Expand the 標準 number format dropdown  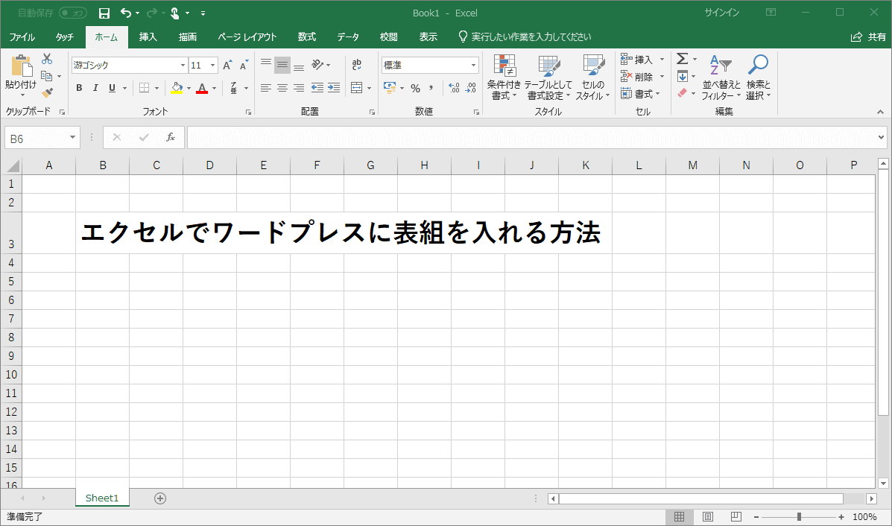coord(473,66)
